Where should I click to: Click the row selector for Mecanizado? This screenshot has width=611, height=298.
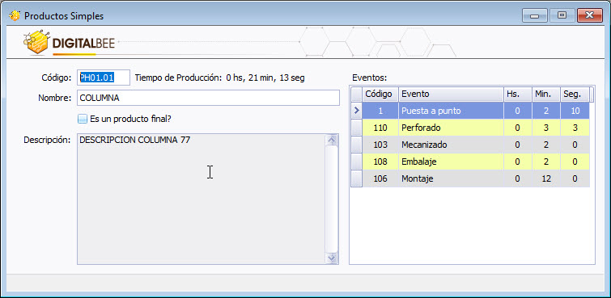point(357,145)
